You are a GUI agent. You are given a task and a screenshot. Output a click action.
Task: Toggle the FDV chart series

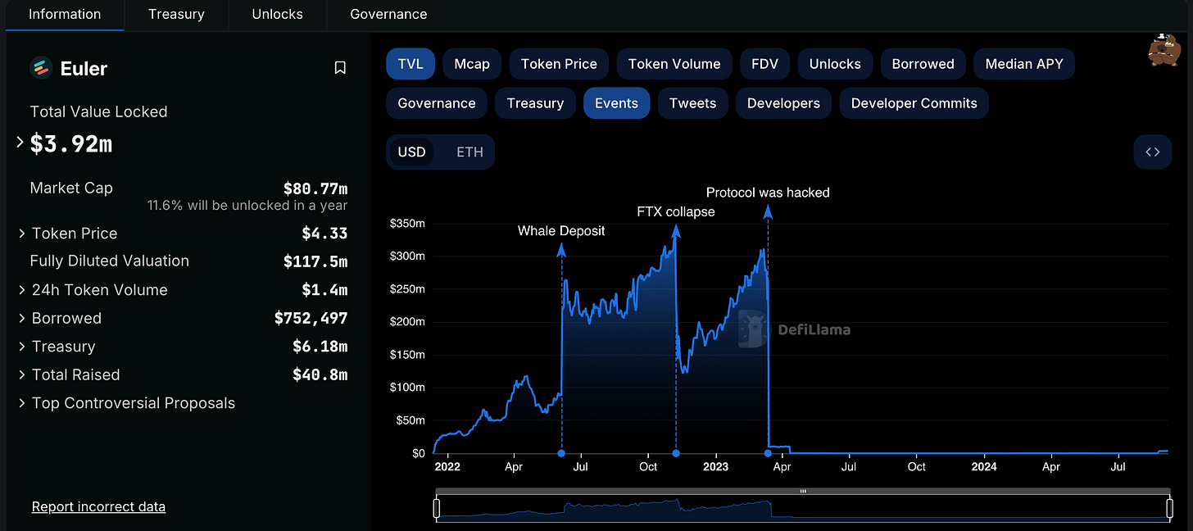pyautogui.click(x=765, y=64)
